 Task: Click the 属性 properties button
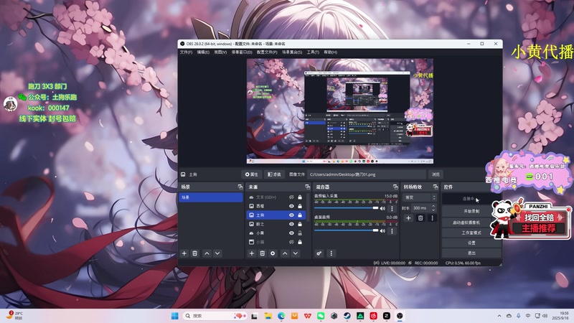pos(252,174)
